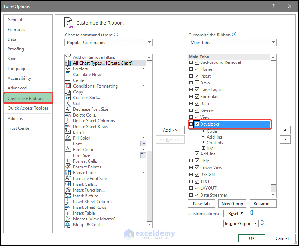Click the All Chart Types command icon
Viewport: 299px width, 246px height.
coord(68,63)
